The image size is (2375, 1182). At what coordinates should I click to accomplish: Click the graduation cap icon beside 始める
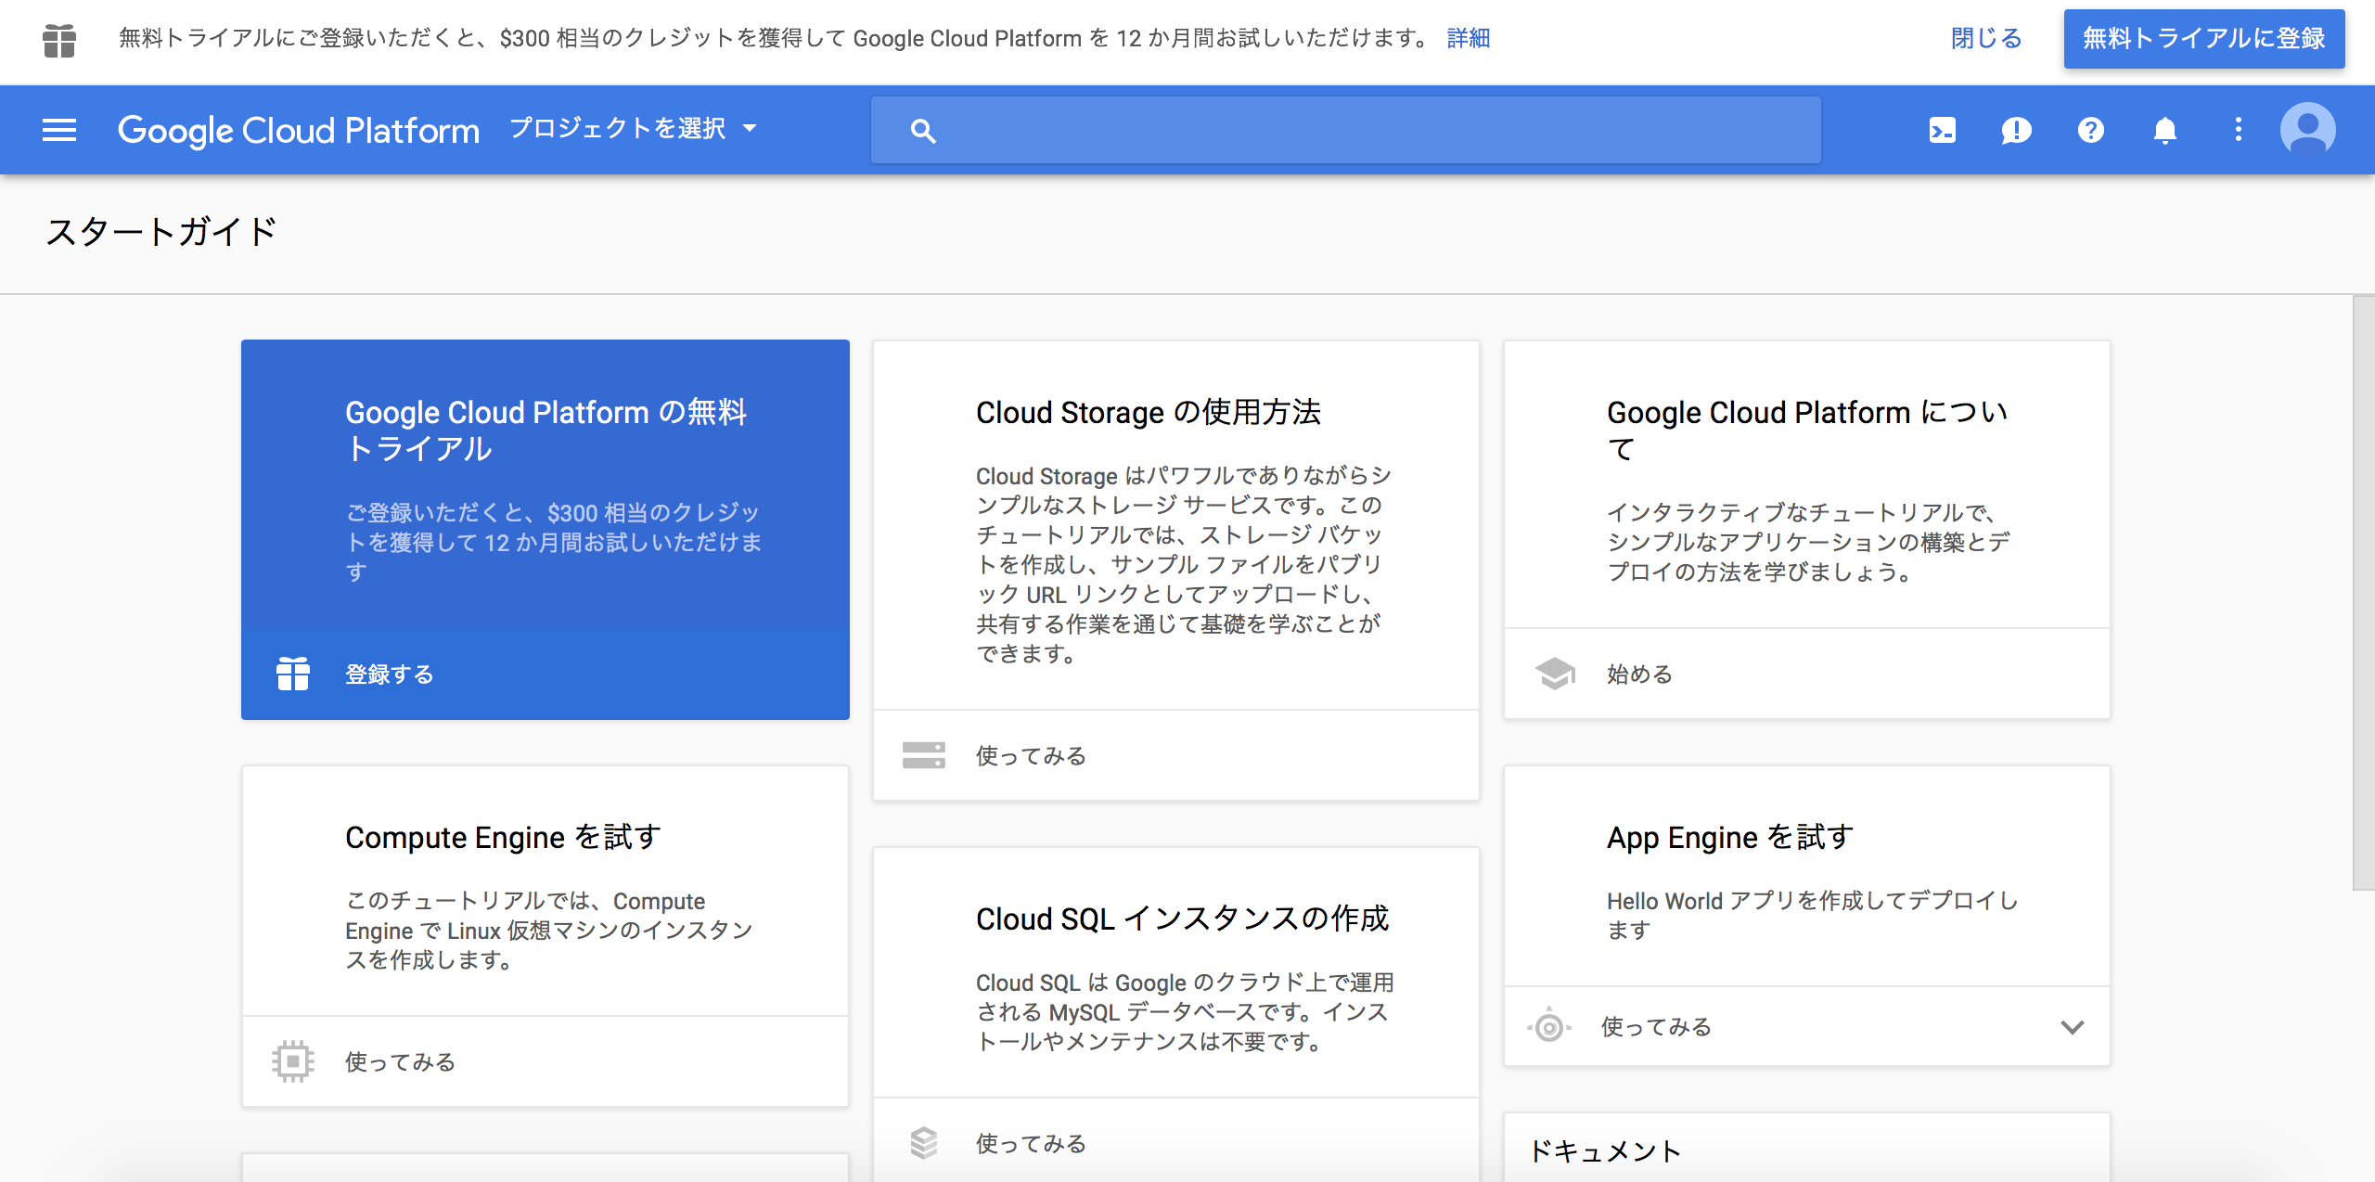click(x=1555, y=674)
